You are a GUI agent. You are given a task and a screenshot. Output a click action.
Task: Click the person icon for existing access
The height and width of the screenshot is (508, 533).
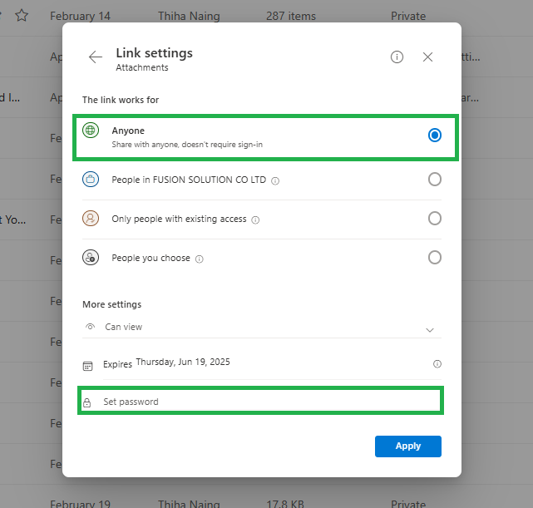pos(91,218)
